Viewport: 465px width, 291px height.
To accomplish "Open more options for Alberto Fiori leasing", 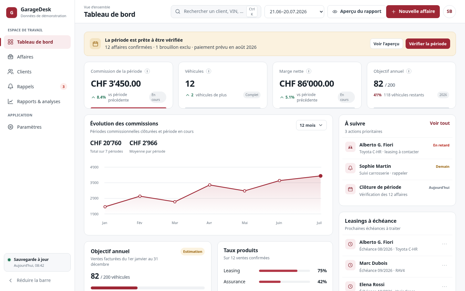I will tap(445, 244).
